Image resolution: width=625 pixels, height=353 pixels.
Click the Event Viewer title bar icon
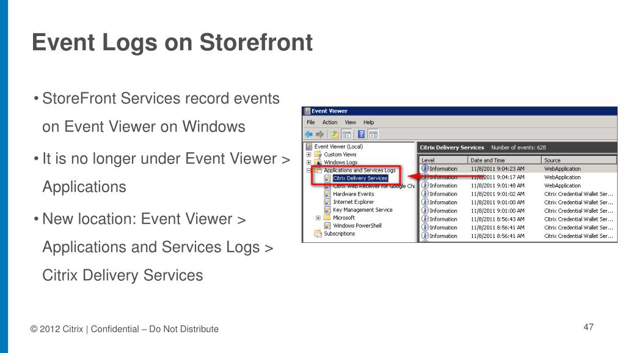tap(307, 111)
